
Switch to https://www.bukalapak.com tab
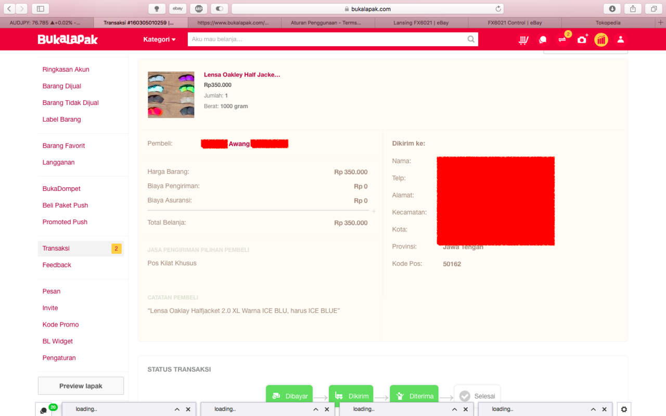pyautogui.click(x=234, y=23)
